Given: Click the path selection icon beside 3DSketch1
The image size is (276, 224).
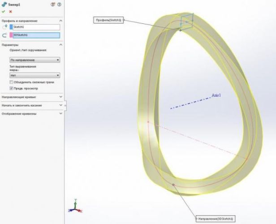Looking at the screenshot, I should (4, 35).
